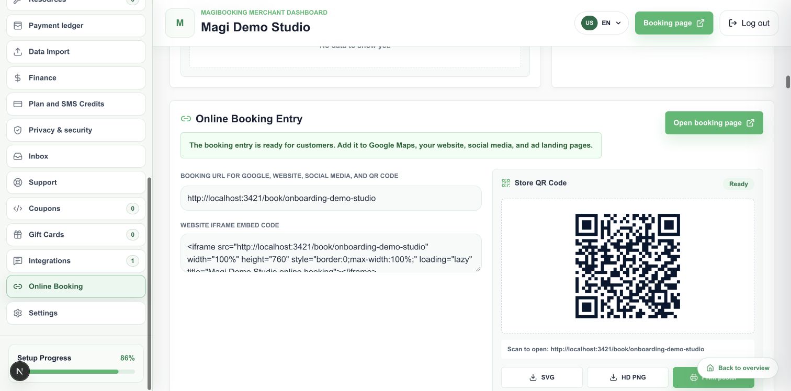Image resolution: width=791 pixels, height=391 pixels.
Task: Click the MAGIBOOKING MERCHANT DASHBOARD label
Action: tap(264, 13)
